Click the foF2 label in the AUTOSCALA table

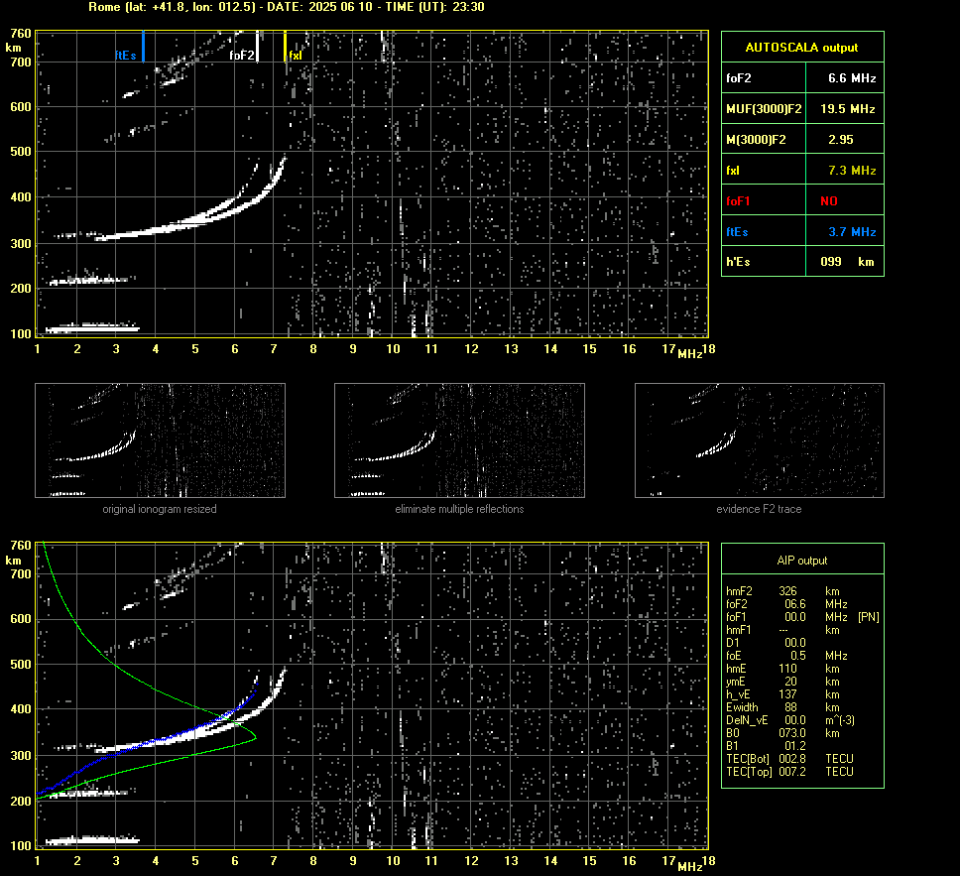click(739, 78)
